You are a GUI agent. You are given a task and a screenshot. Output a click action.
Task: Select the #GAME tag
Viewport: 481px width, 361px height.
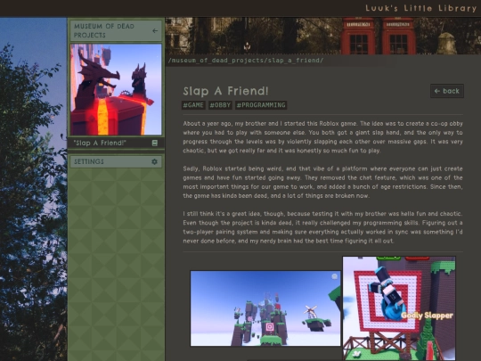coord(193,105)
